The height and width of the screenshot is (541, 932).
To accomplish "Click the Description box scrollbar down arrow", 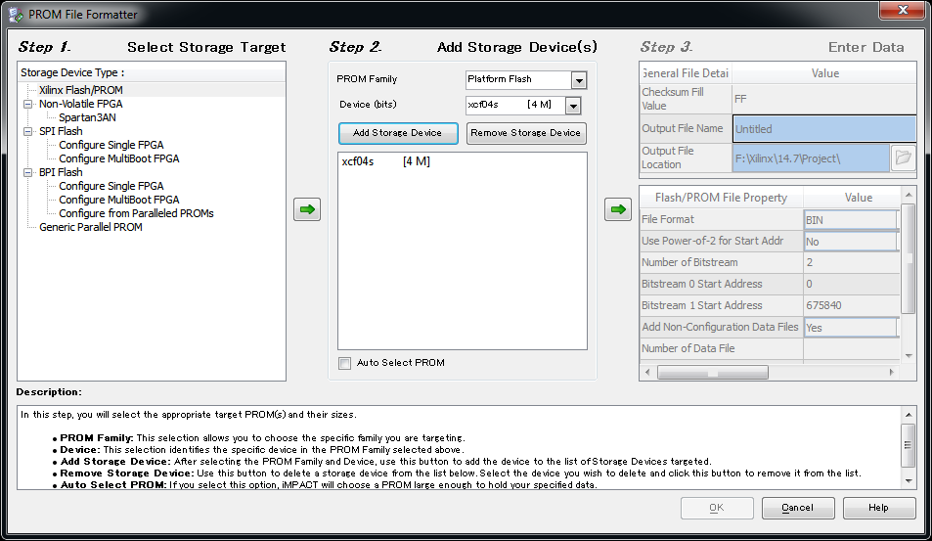I will tap(909, 481).
